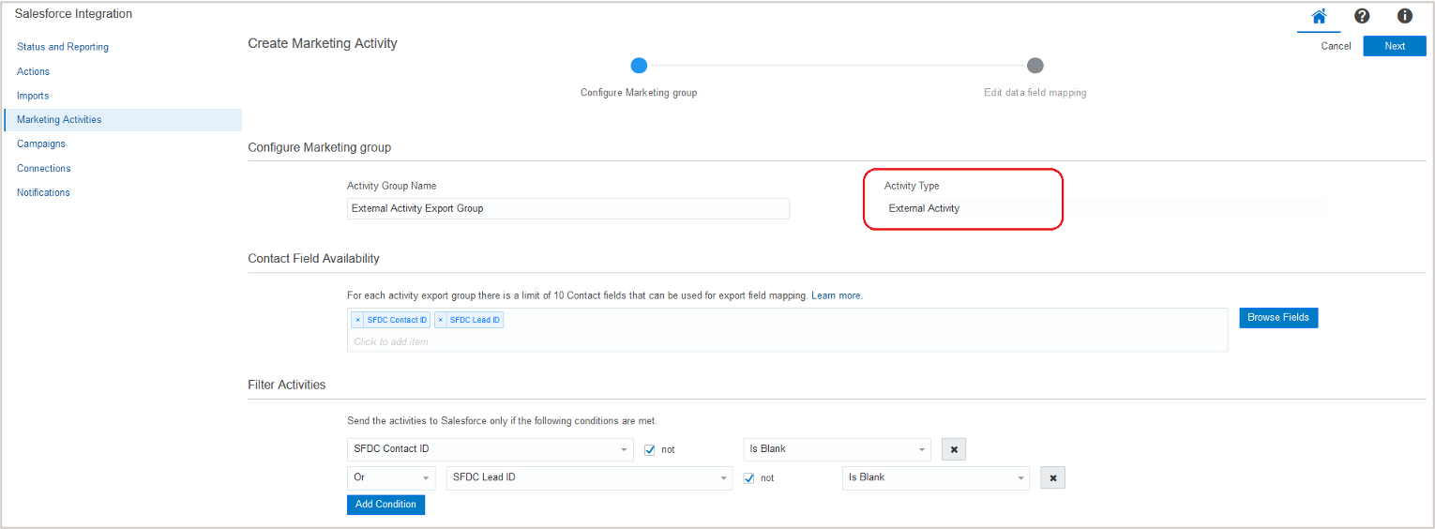Open Notifications in sidebar
The image size is (1435, 529).
(43, 192)
